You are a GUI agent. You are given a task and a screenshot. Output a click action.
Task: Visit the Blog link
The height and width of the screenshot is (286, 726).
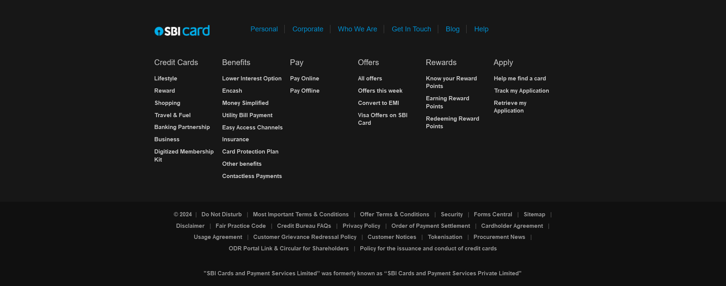tap(452, 29)
